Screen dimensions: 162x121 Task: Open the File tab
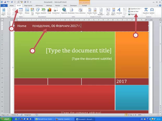coord(4,5)
